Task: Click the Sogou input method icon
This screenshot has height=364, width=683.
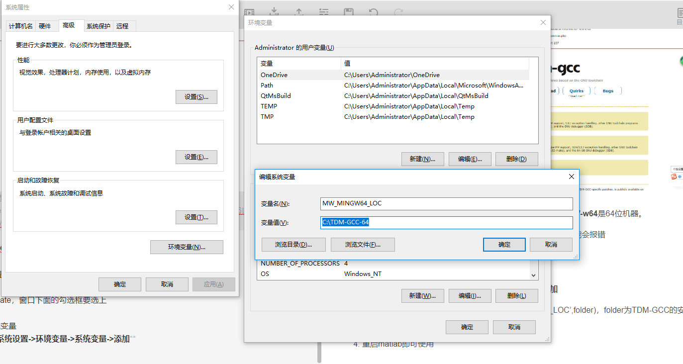Action: (x=675, y=177)
